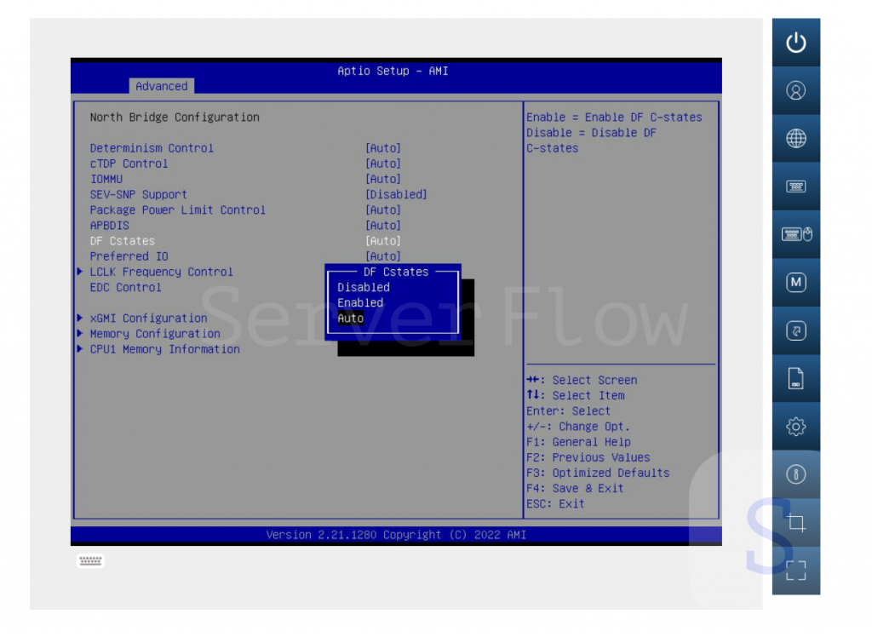Open the user account icon
This screenshot has width=872, height=643.
tap(795, 90)
